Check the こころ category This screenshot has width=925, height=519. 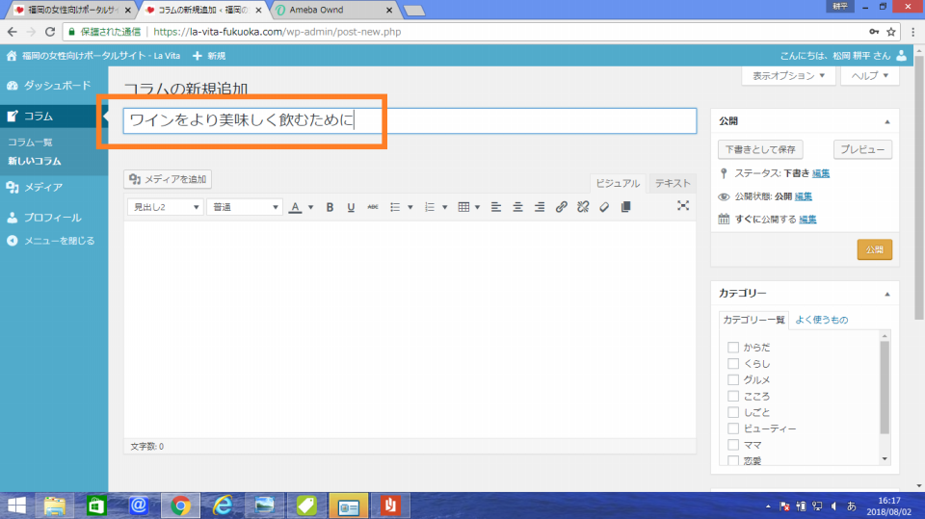pos(732,396)
